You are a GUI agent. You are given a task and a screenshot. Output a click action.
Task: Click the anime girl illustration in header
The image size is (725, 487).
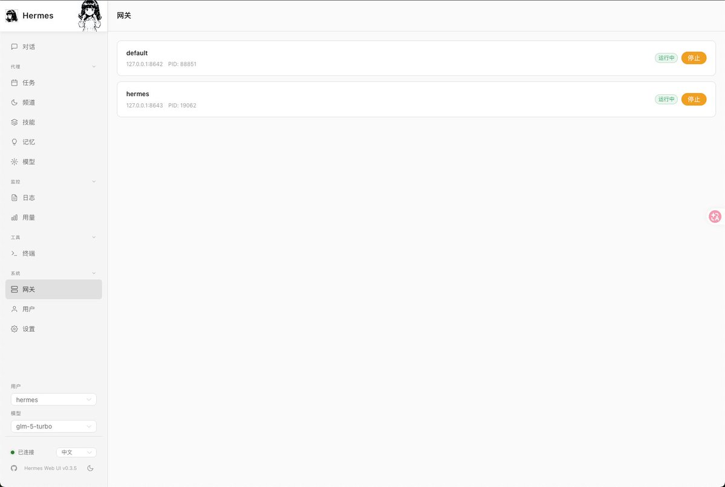point(89,16)
